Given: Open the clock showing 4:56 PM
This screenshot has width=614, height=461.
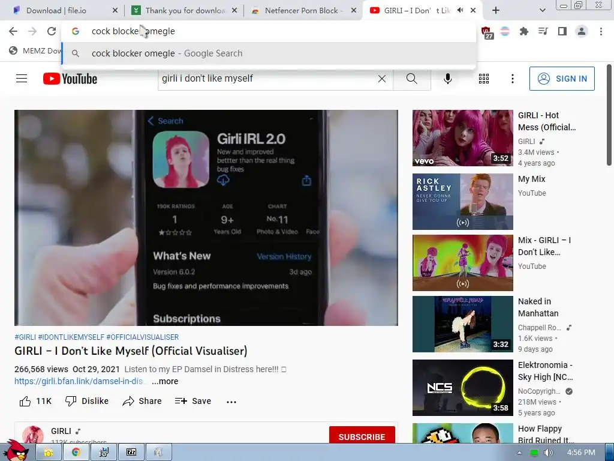Looking at the screenshot, I should (x=580, y=453).
